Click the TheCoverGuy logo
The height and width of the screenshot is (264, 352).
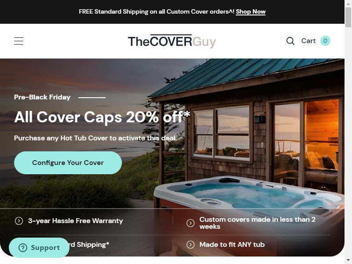[172, 41]
